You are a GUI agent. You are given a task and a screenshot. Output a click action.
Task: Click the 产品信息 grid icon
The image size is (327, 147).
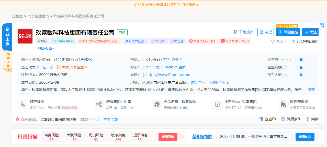click(157, 104)
